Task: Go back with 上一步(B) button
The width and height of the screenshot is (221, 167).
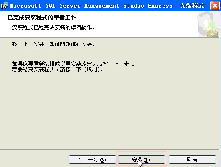Action: pos(92,159)
